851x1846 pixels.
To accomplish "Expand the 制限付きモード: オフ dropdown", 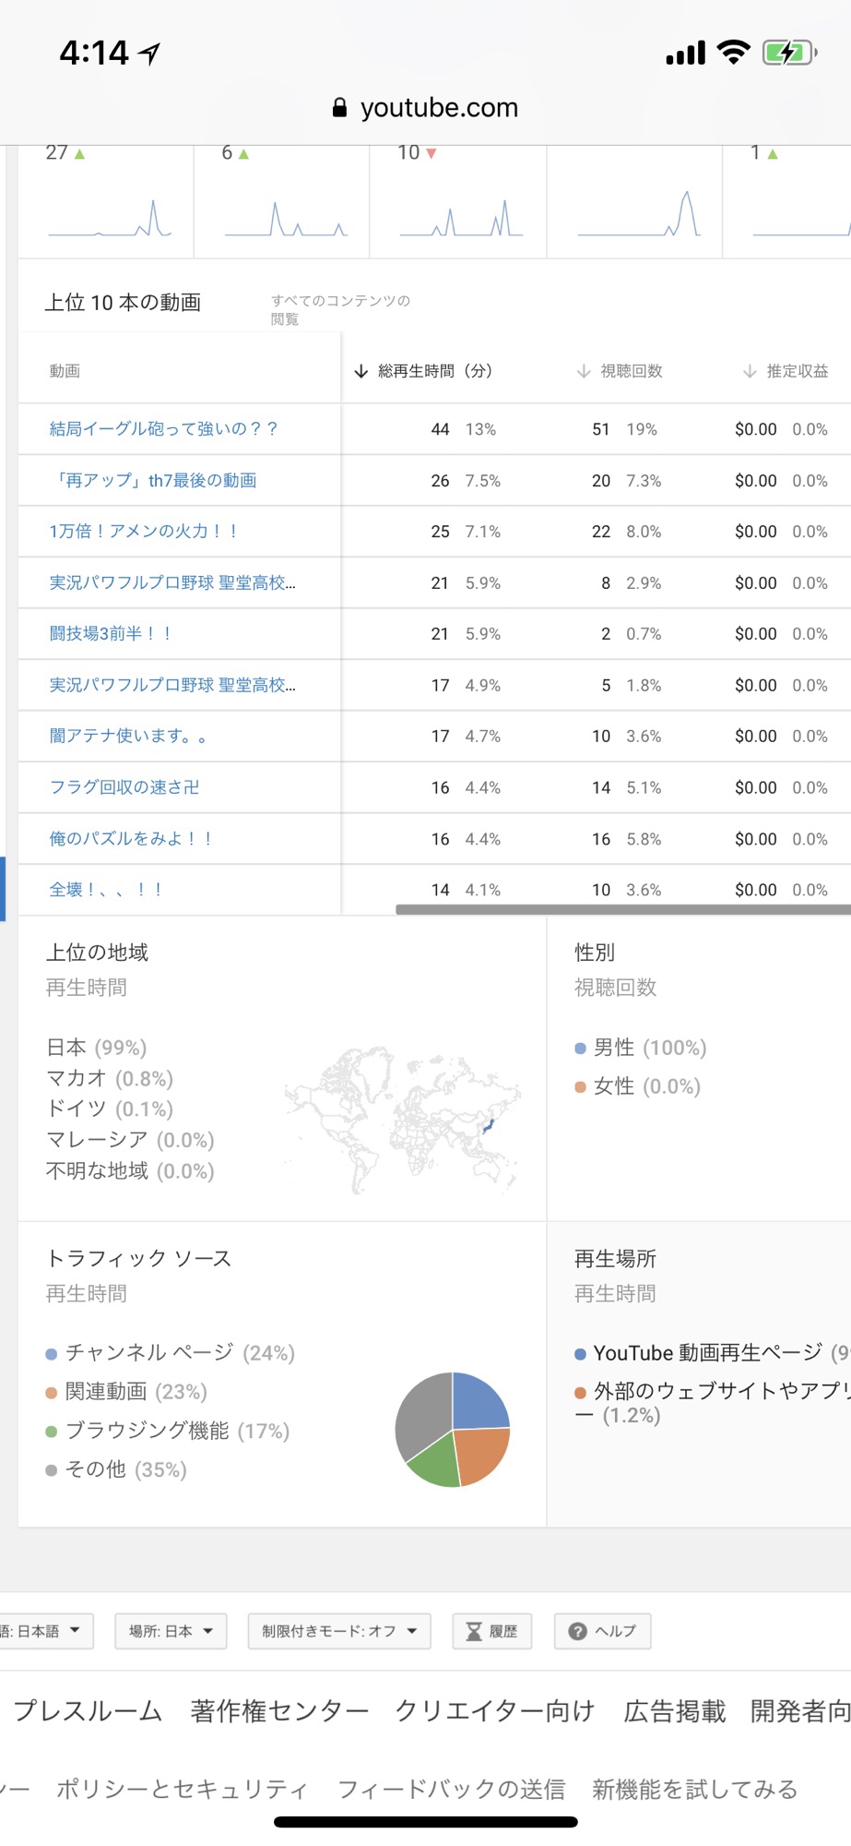I will pos(339,1631).
